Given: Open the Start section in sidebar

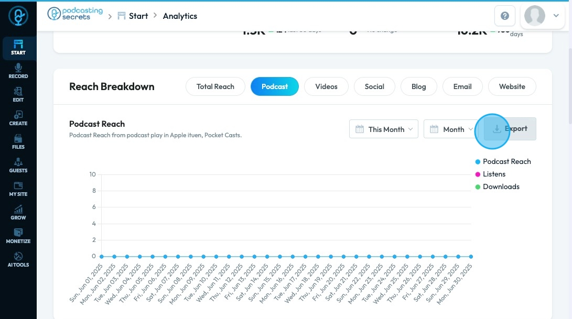Looking at the screenshot, I should click(18, 48).
